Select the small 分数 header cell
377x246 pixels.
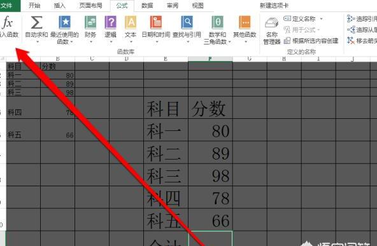tap(58, 66)
